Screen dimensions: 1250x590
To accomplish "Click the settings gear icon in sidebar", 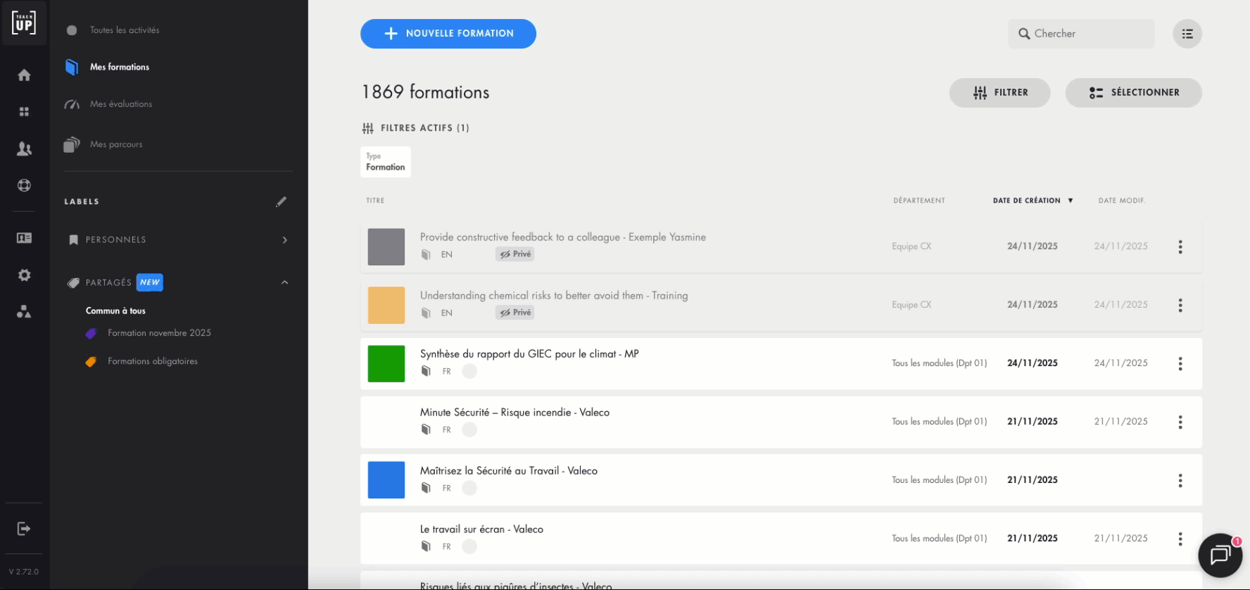I will pos(24,275).
